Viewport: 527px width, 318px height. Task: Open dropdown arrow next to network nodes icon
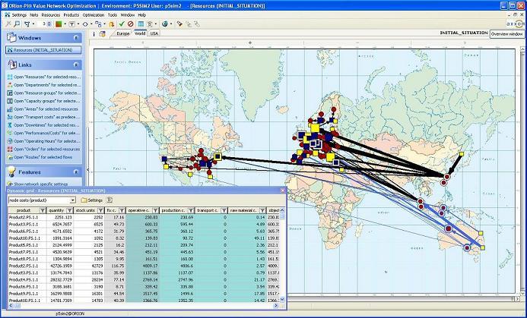point(33,24)
